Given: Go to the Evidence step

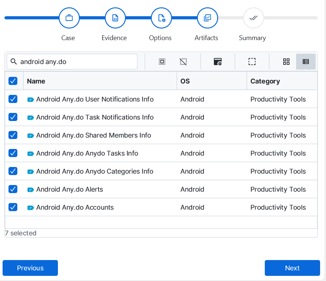Looking at the screenshot, I should coord(115,18).
